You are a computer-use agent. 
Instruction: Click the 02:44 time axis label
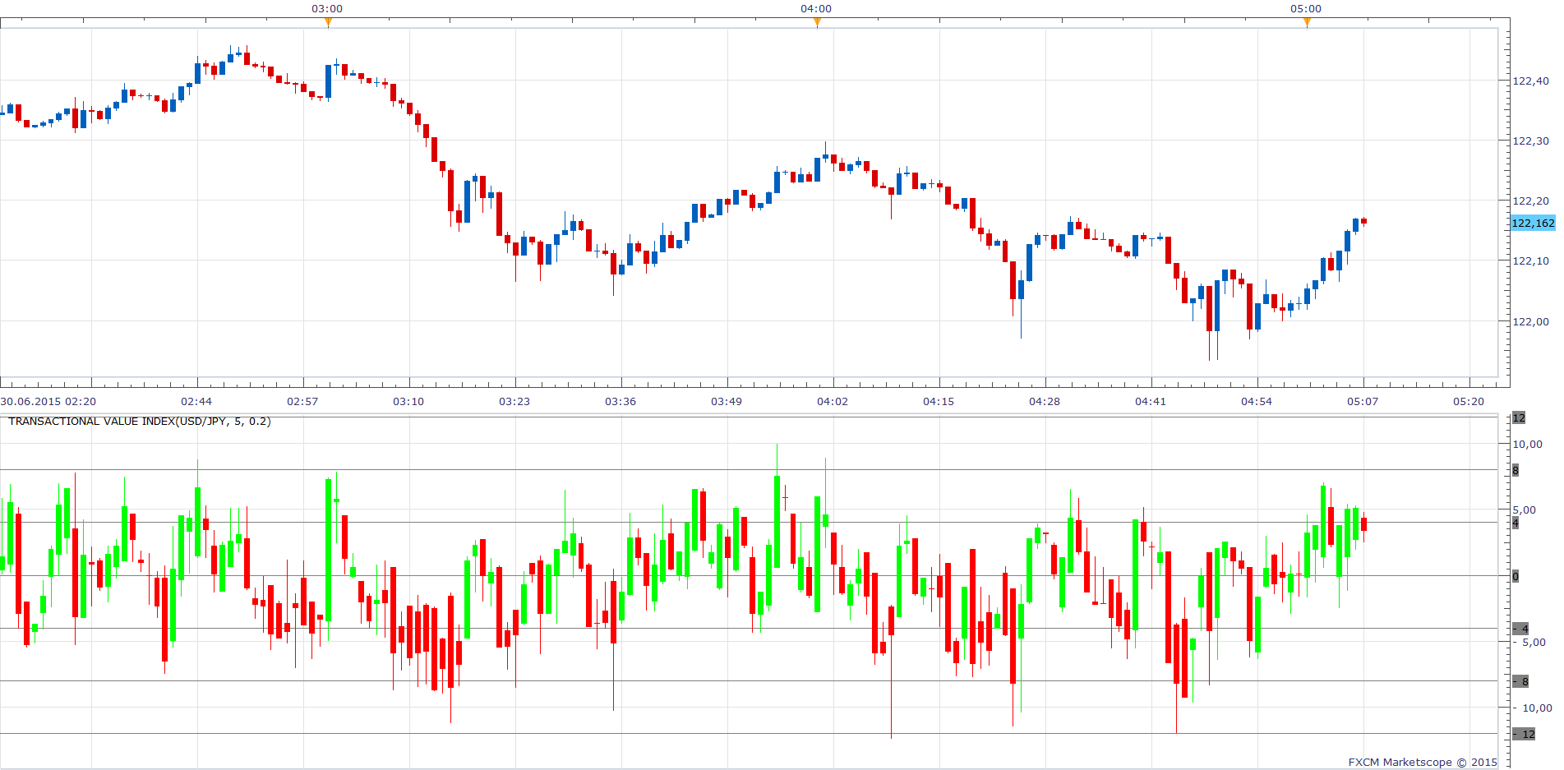(196, 401)
